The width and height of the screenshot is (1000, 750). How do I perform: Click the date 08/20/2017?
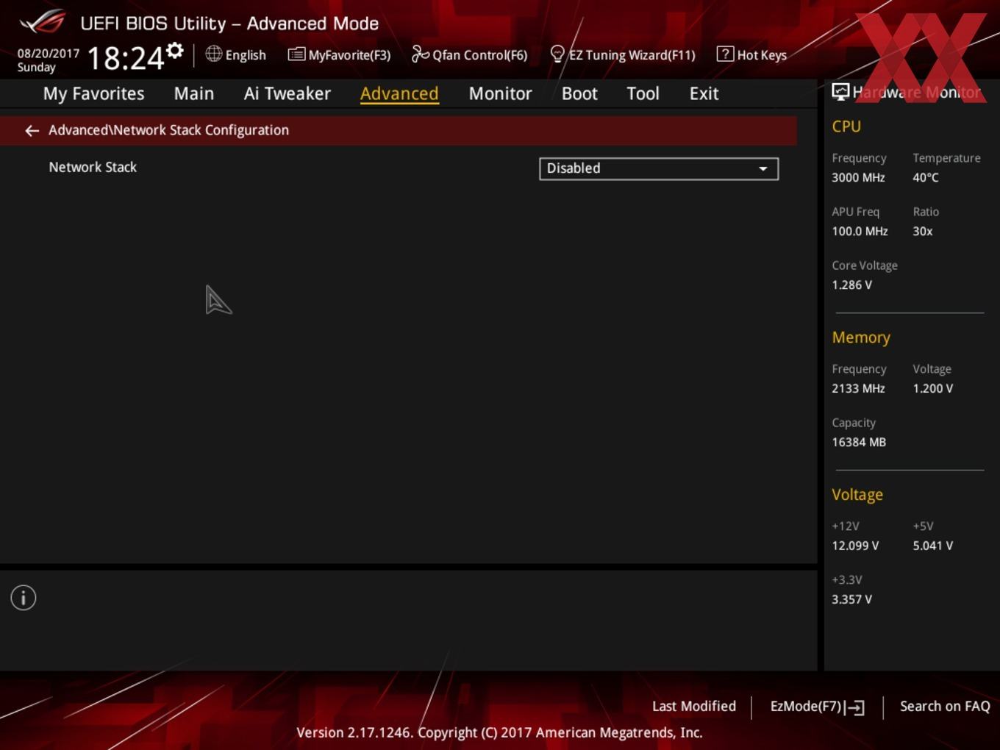pyautogui.click(x=49, y=54)
